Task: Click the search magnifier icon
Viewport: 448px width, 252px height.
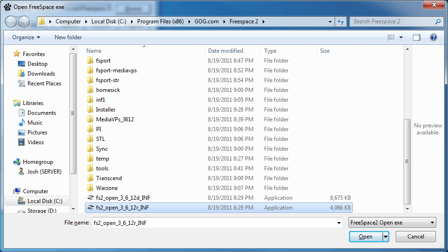Action: (x=438, y=21)
